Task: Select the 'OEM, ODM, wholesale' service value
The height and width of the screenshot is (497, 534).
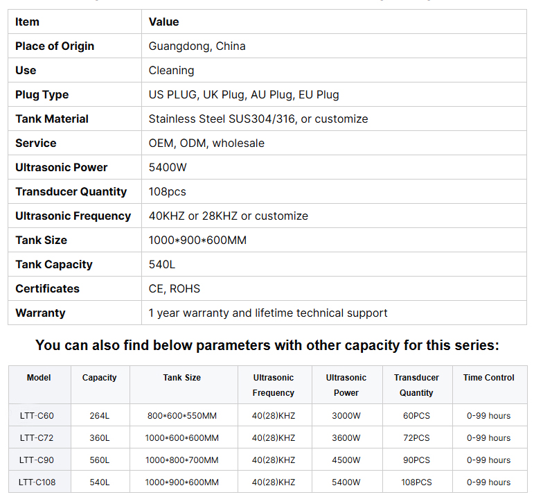Action: 206,143
